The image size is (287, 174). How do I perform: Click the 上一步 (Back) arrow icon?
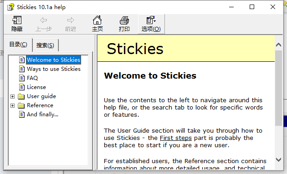[x=44, y=20]
